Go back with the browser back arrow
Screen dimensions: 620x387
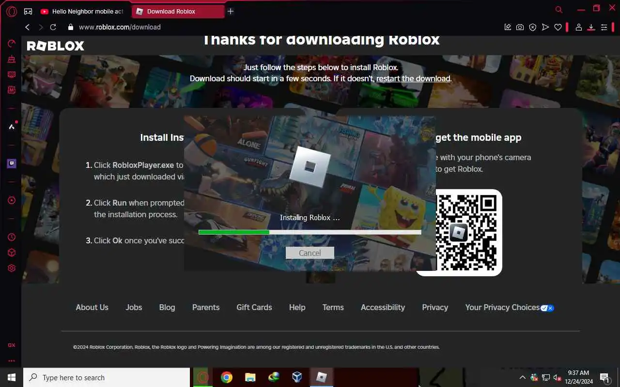click(28, 27)
